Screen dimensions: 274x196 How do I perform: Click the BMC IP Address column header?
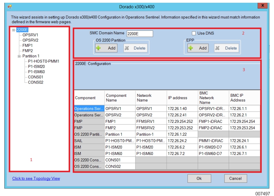pos(245,97)
